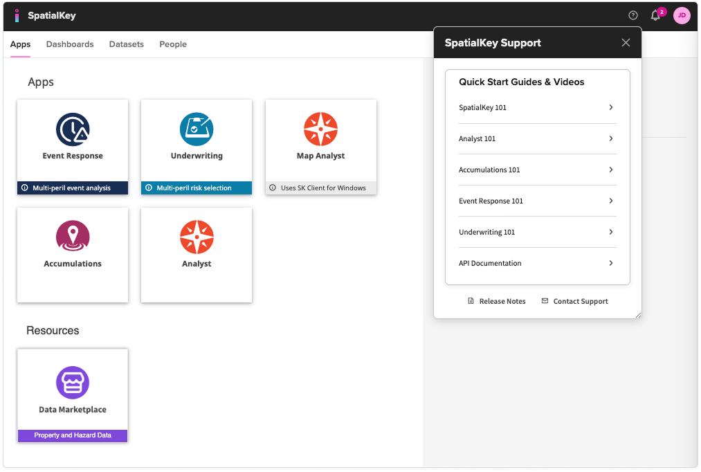Close the SpatialKey Support panel

626,43
